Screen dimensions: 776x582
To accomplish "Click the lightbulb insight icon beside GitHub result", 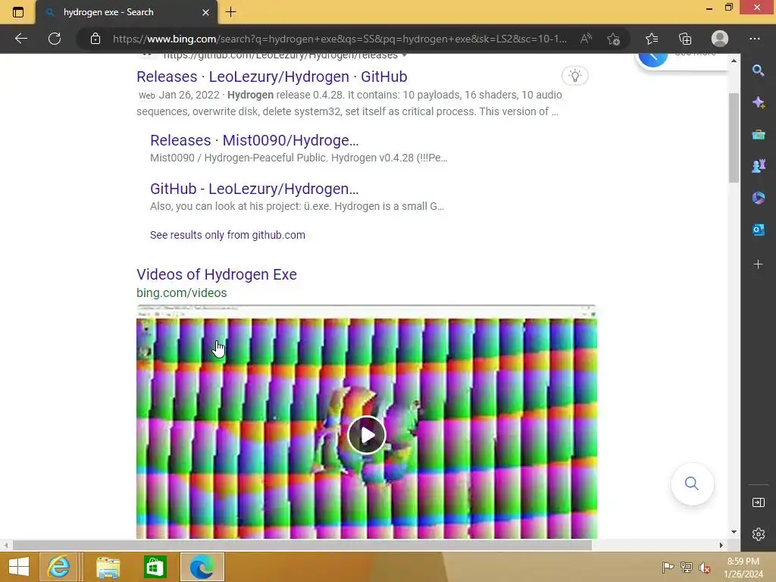I will point(574,76).
